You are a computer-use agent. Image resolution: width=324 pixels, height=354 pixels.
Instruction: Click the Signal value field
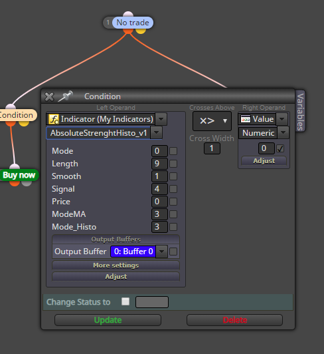tap(159, 189)
